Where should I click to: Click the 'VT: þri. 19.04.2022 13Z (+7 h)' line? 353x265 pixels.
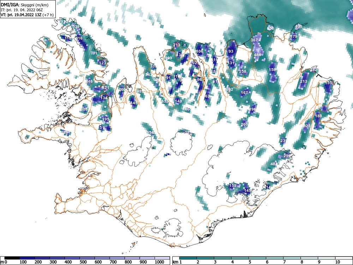(x=27, y=15)
